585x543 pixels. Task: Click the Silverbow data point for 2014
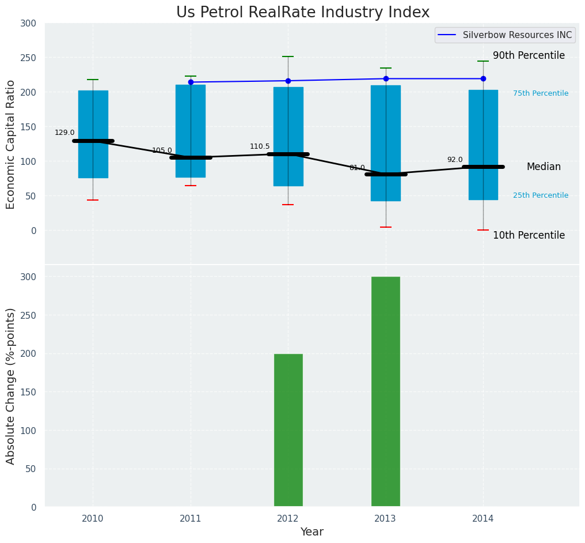tap(483, 79)
